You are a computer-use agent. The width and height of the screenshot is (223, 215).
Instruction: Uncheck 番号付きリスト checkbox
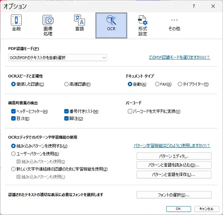pyautogui.click(x=66, y=111)
